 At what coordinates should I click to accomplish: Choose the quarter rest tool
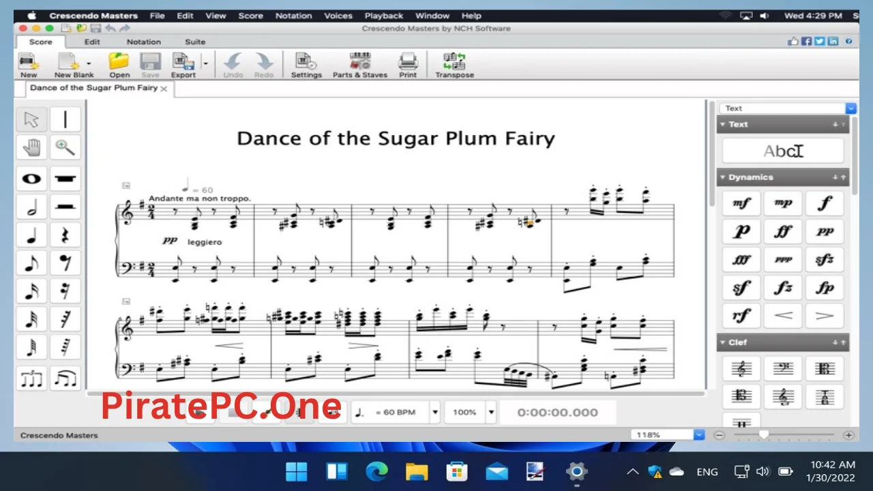pos(65,235)
